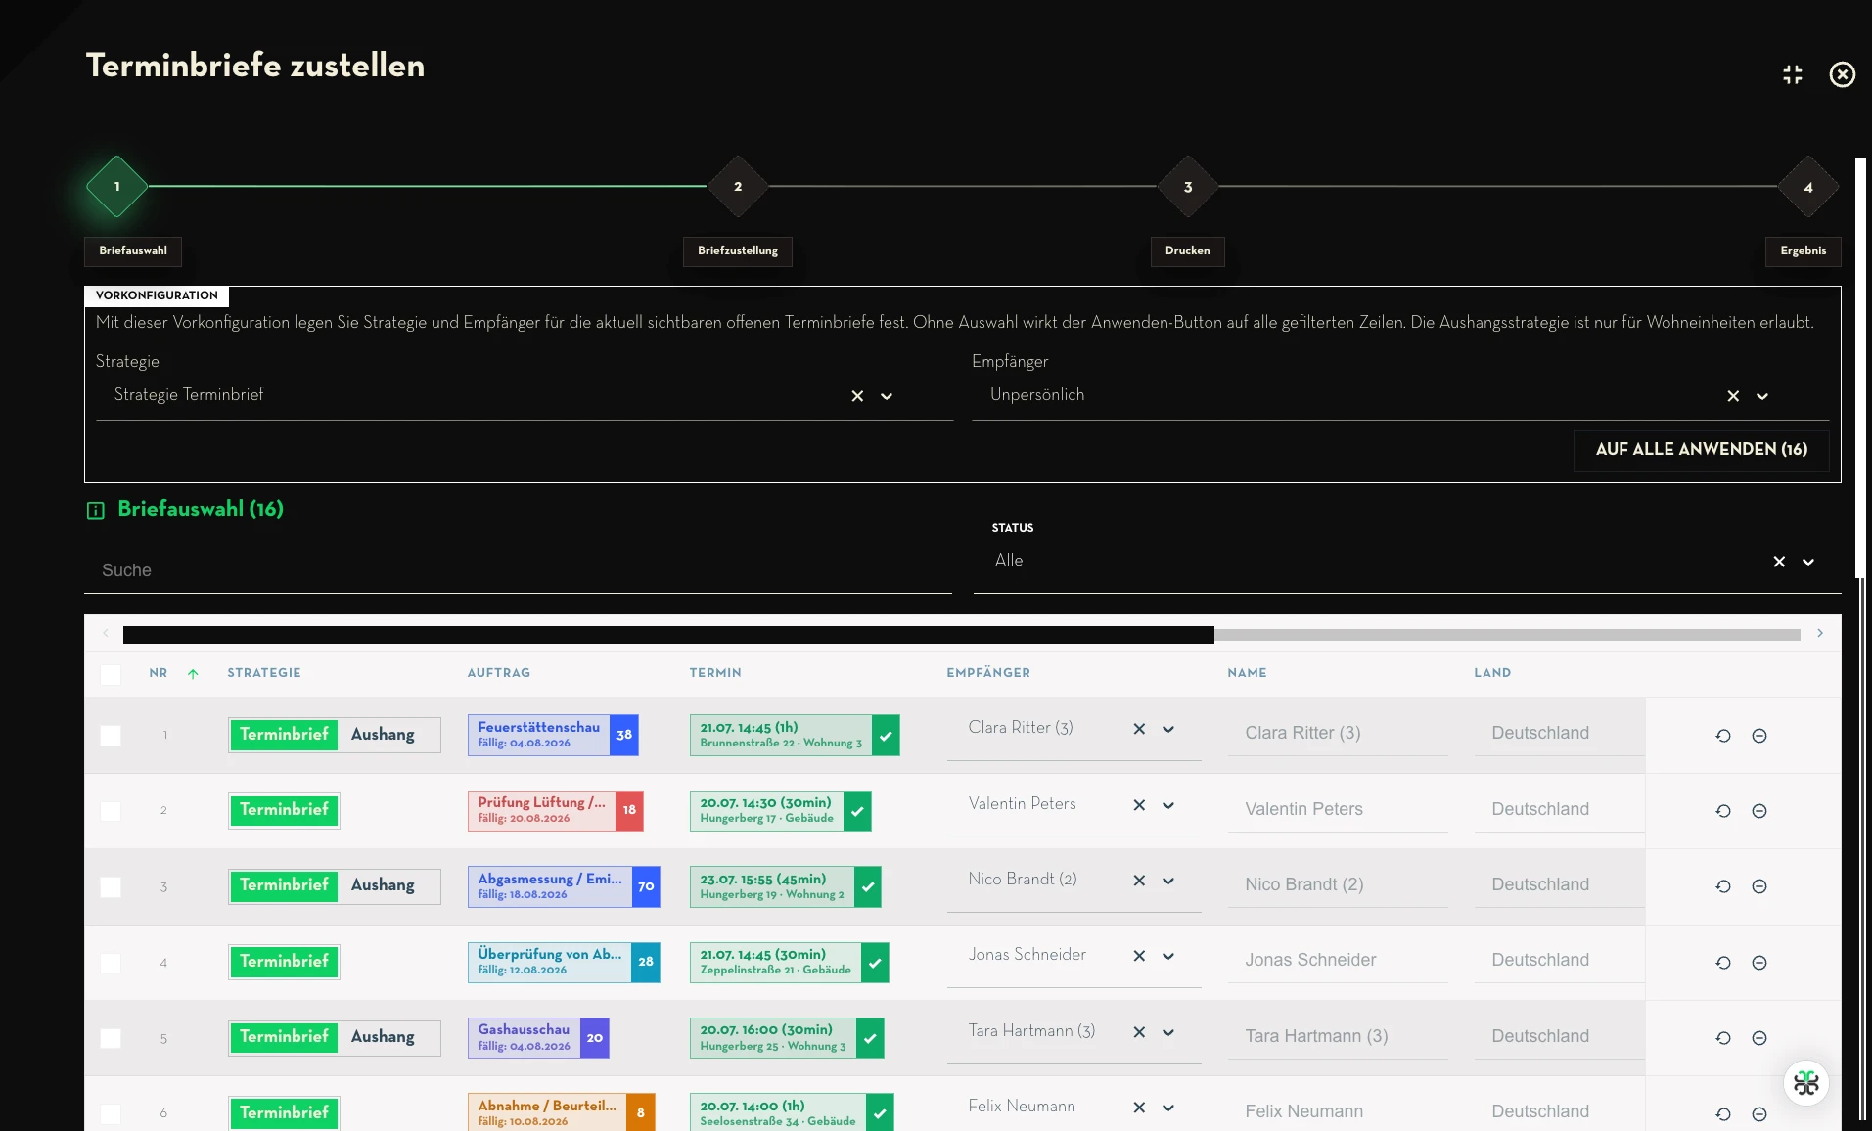Close the Terminbriefe zustellen dialog
Screen dimensions: 1872x1131
coord(1843,74)
